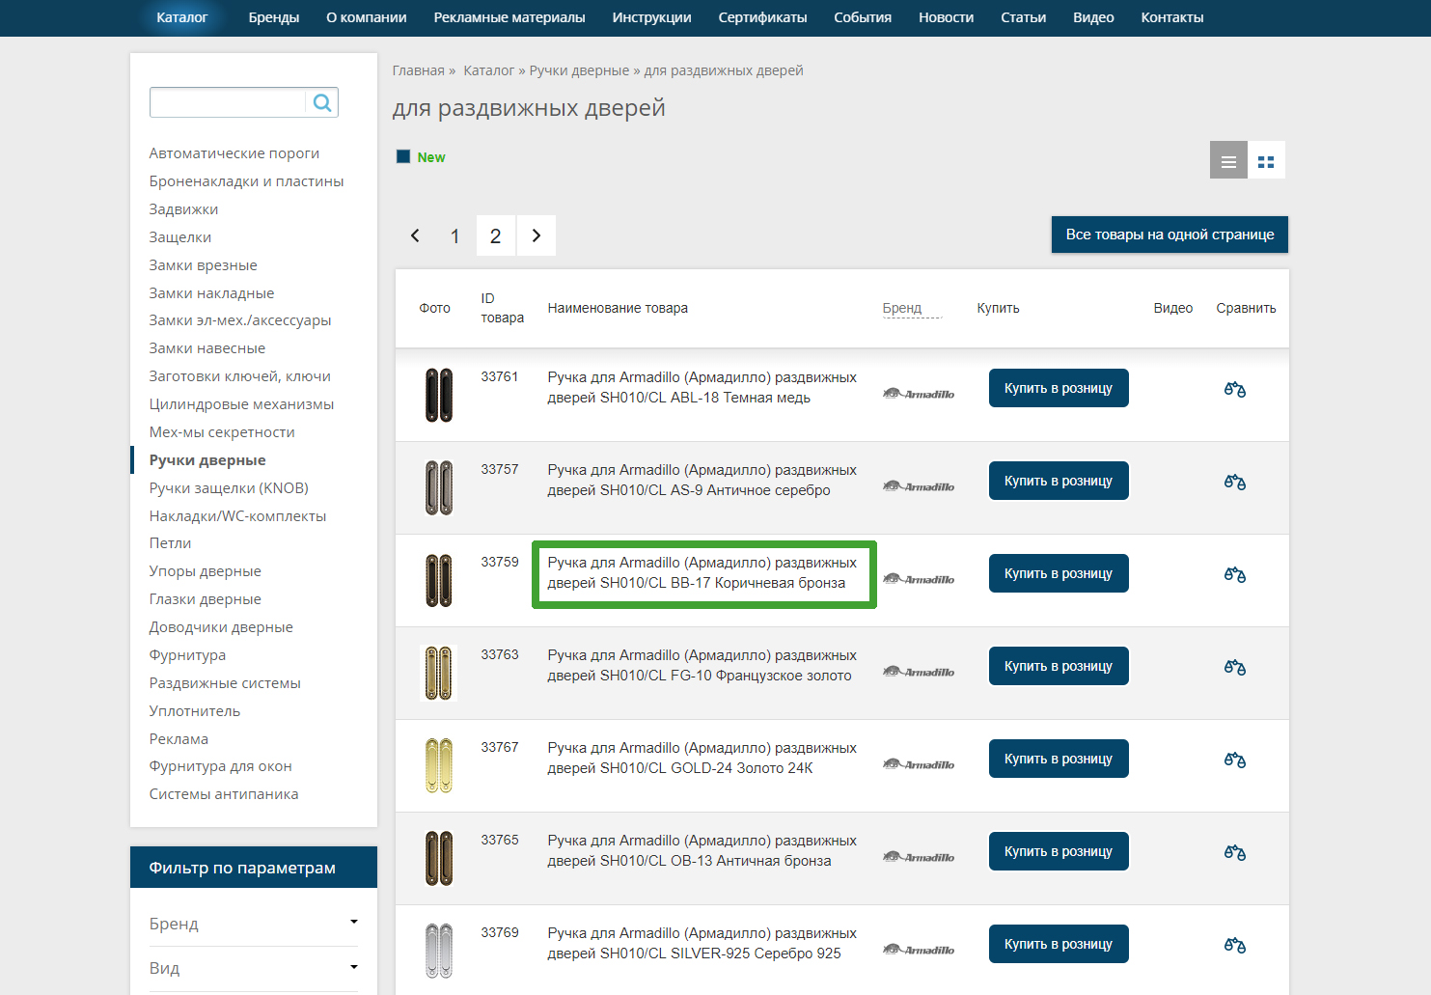Image resolution: width=1431 pixels, height=995 pixels.
Task: Click Главная breadcrumb link
Action: click(418, 70)
